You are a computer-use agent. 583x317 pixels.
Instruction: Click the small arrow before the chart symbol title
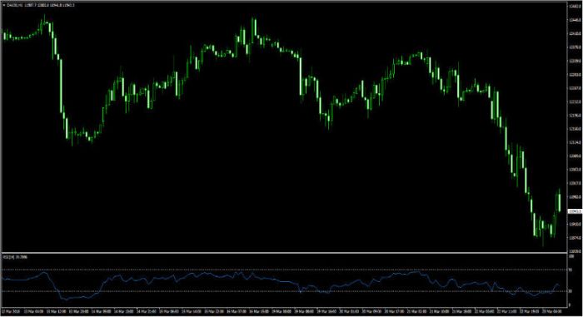pos(3,5)
